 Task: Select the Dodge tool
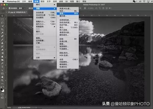(x=2, y=60)
